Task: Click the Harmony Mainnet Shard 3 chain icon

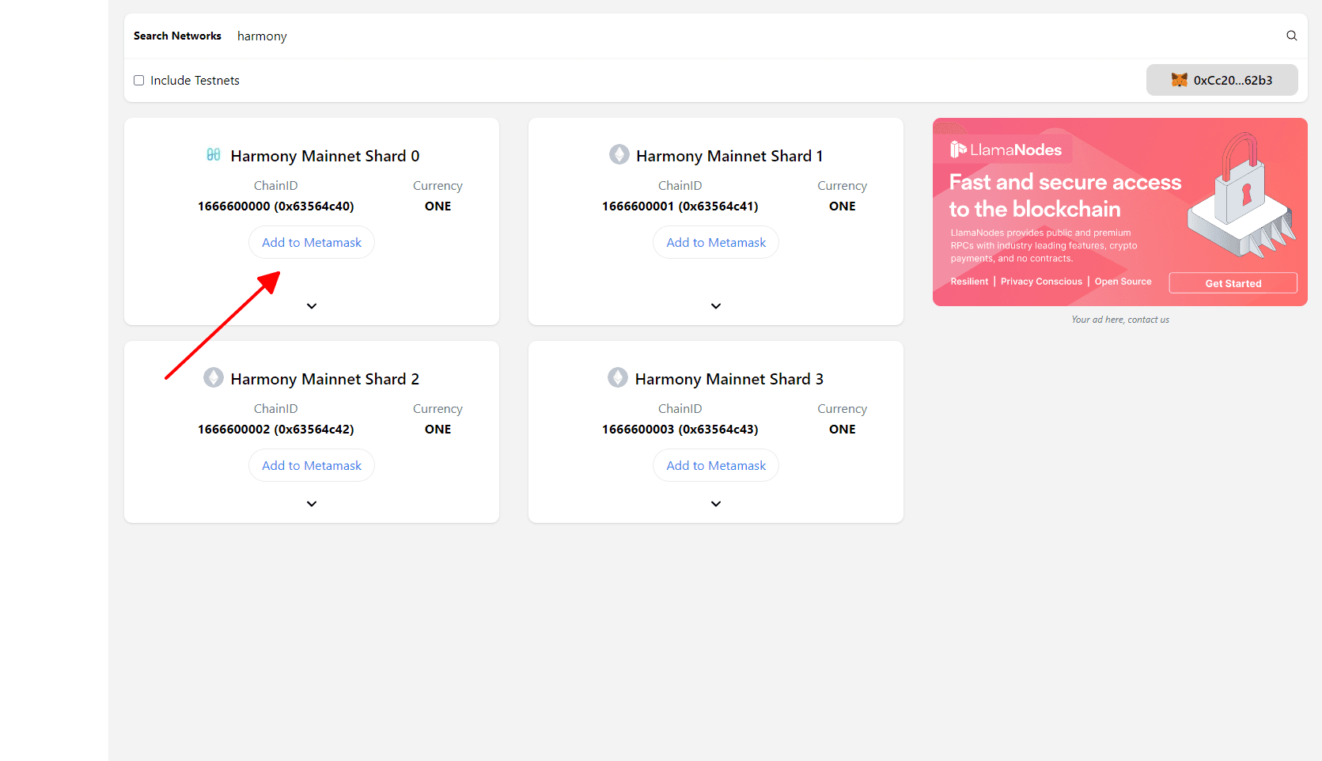Action: click(618, 377)
